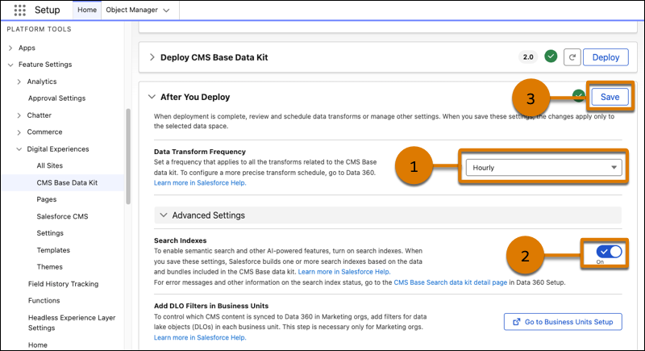Click the refresh icon beside Deploy

coord(572,57)
